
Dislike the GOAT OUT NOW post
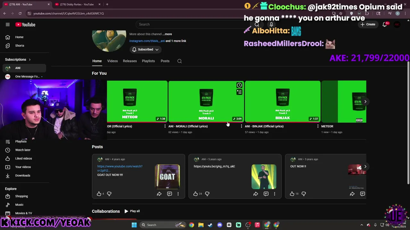point(109,194)
